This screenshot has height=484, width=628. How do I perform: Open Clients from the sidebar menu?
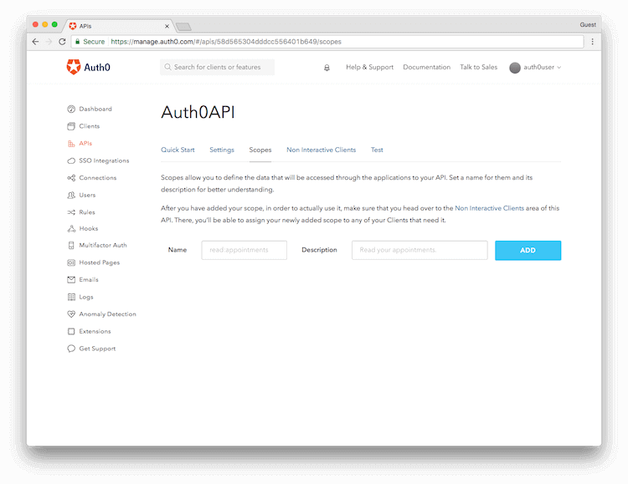[90, 126]
